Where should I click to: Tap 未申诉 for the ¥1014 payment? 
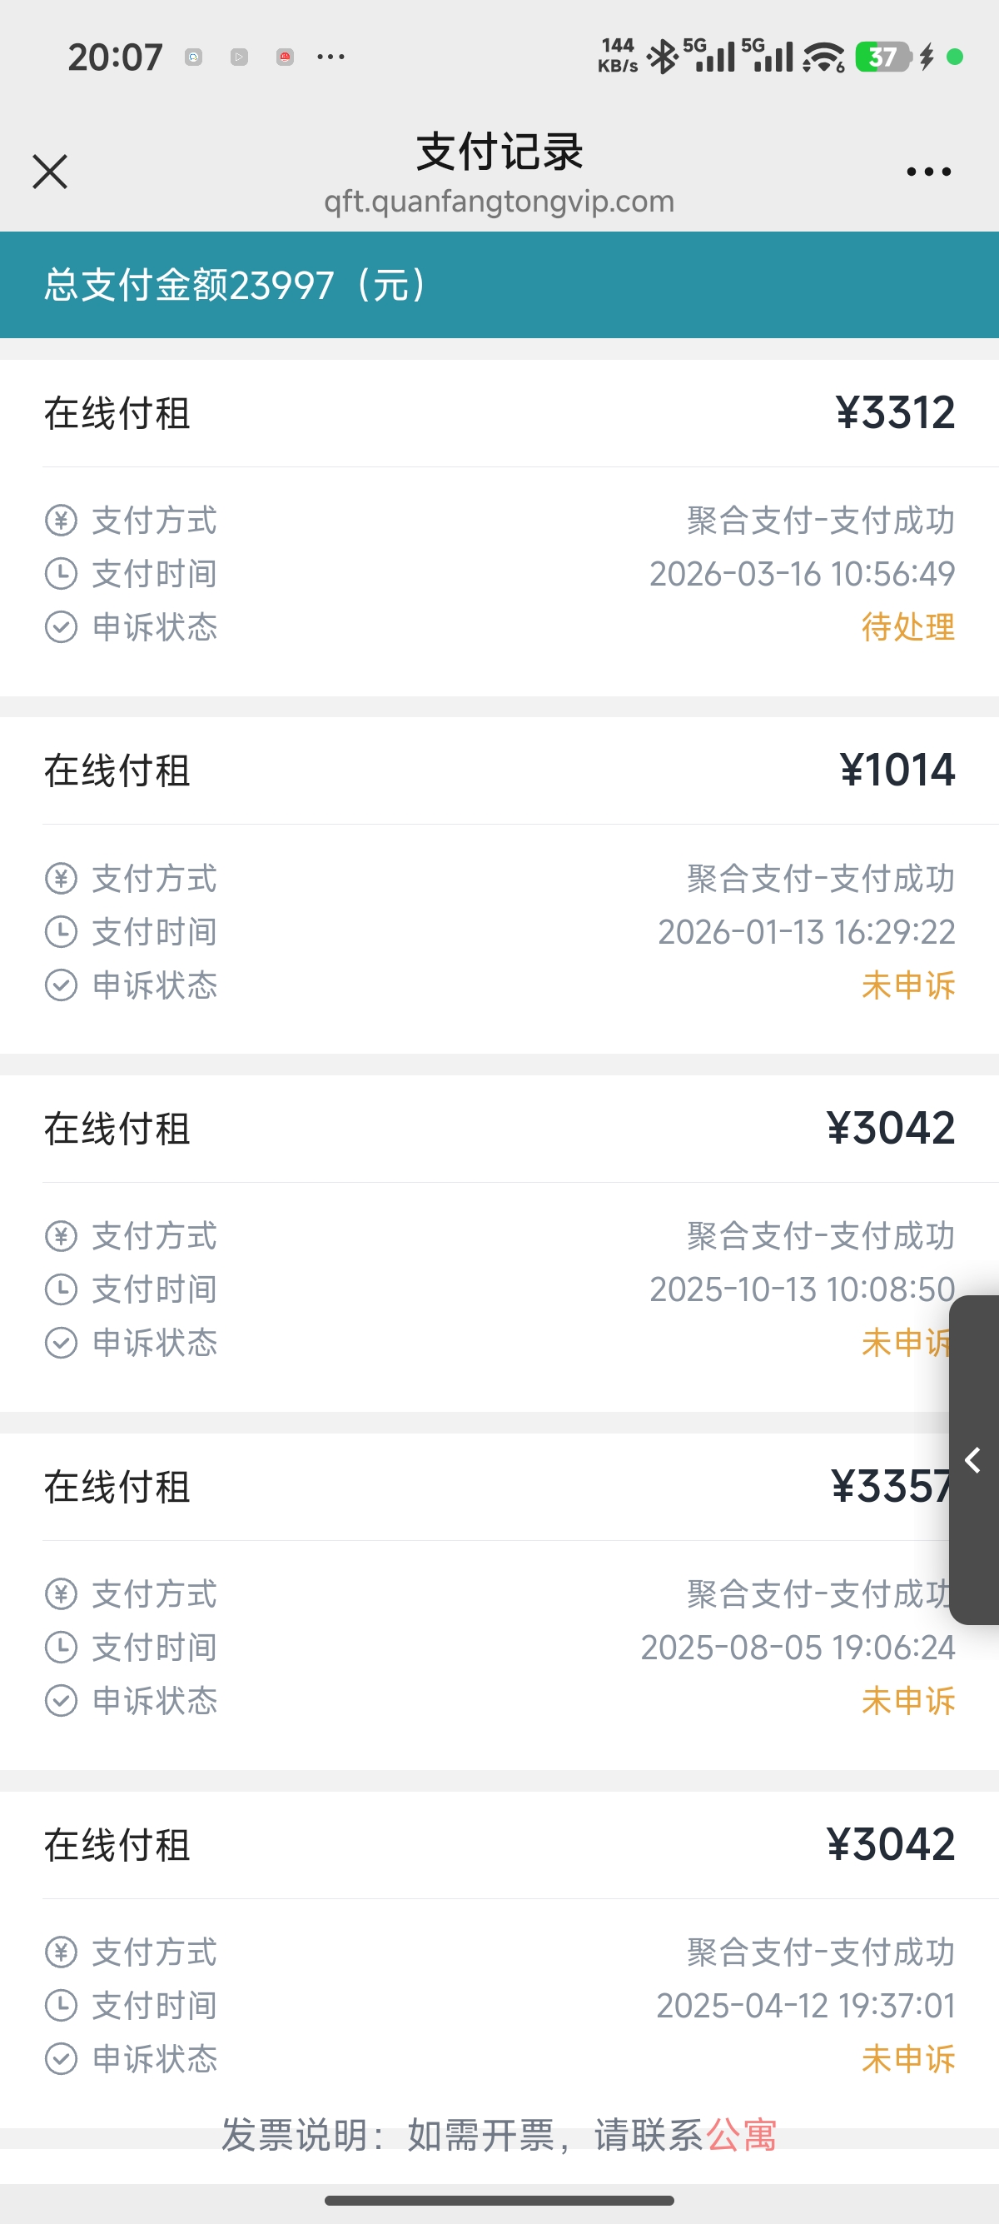[x=907, y=985]
